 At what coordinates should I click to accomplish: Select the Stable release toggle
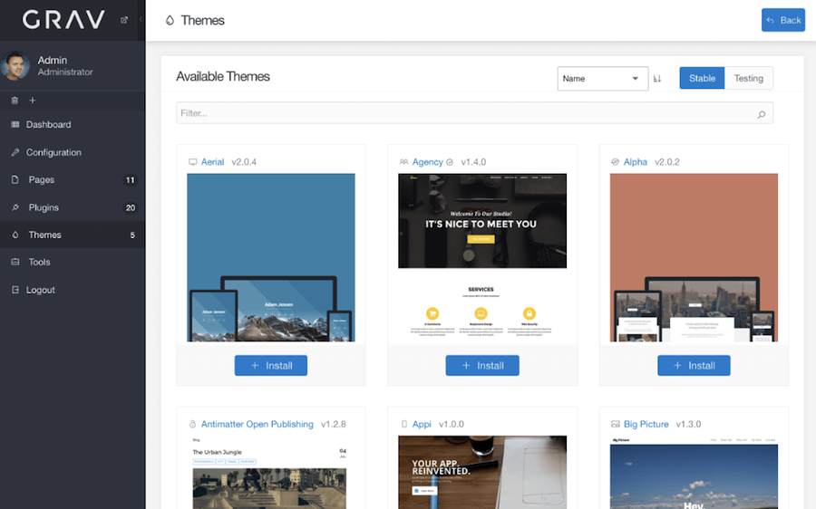702,78
